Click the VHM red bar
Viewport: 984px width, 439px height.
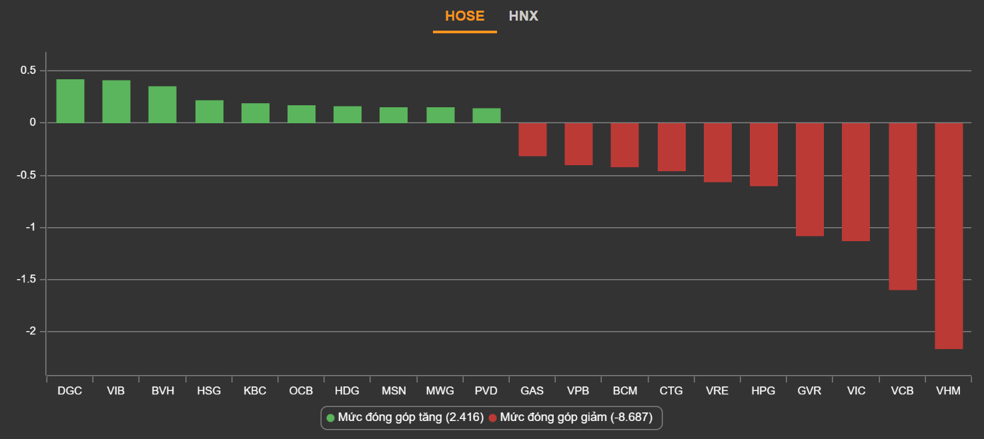click(948, 236)
